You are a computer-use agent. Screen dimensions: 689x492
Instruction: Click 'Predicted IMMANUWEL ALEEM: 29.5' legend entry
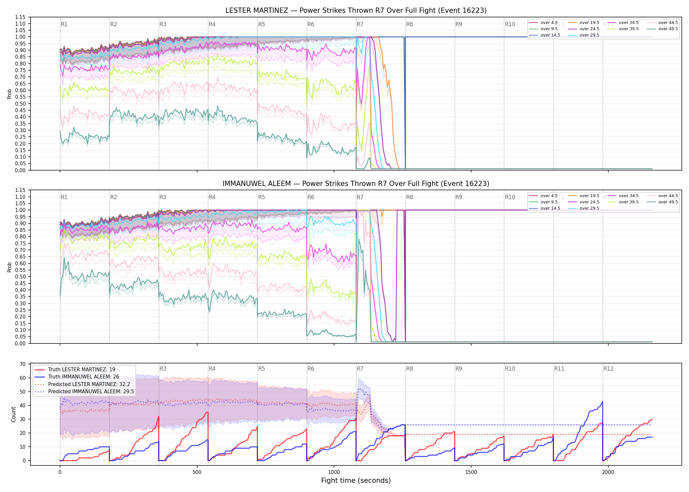click(84, 391)
